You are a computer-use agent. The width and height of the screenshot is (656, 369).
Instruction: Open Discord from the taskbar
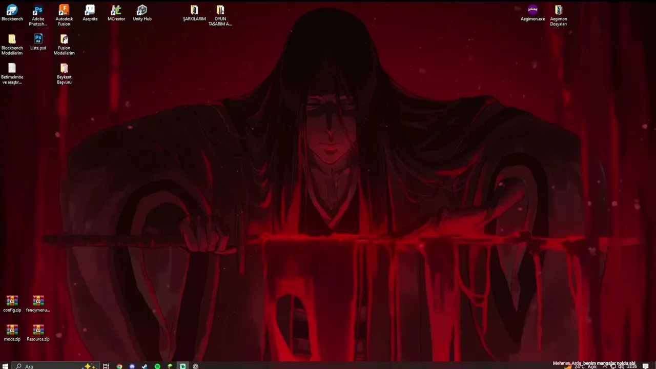tap(132, 366)
